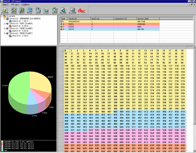Open the AUDIO toolbar icon
This screenshot has height=153, width=196.
point(14,11)
